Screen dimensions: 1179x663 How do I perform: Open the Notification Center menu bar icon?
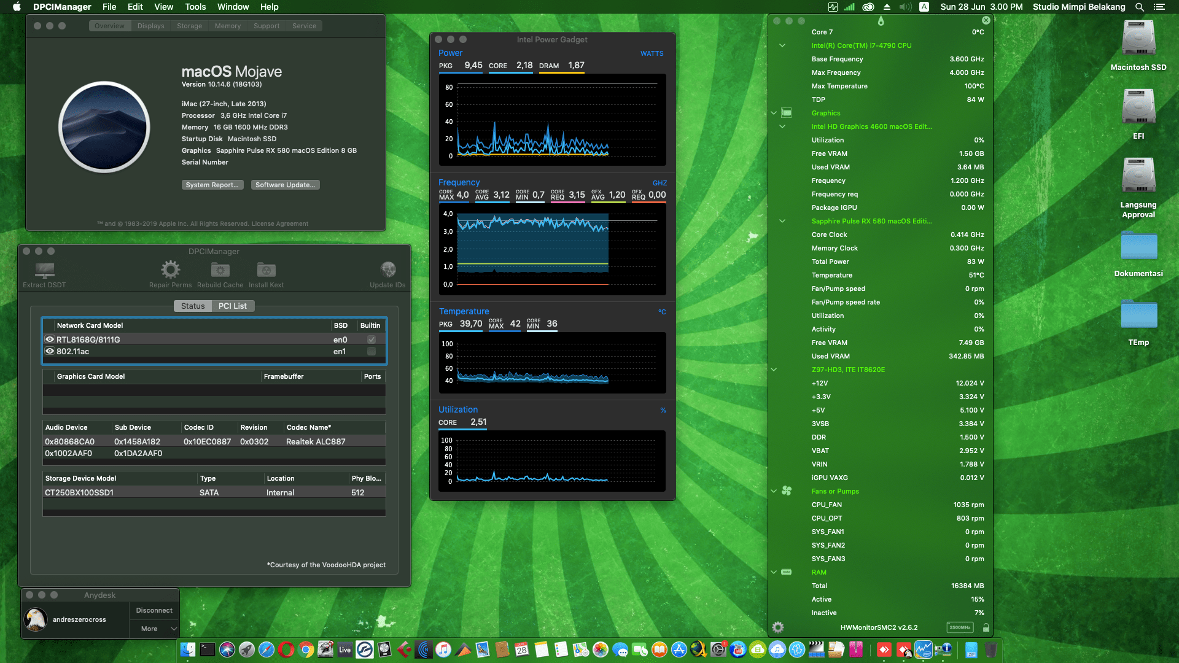click(1159, 7)
